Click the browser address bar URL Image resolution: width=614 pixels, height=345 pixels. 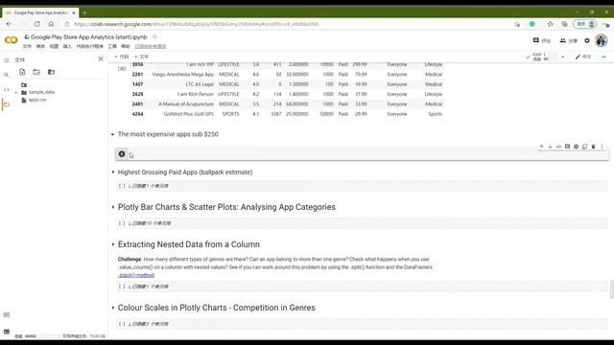click(x=196, y=24)
